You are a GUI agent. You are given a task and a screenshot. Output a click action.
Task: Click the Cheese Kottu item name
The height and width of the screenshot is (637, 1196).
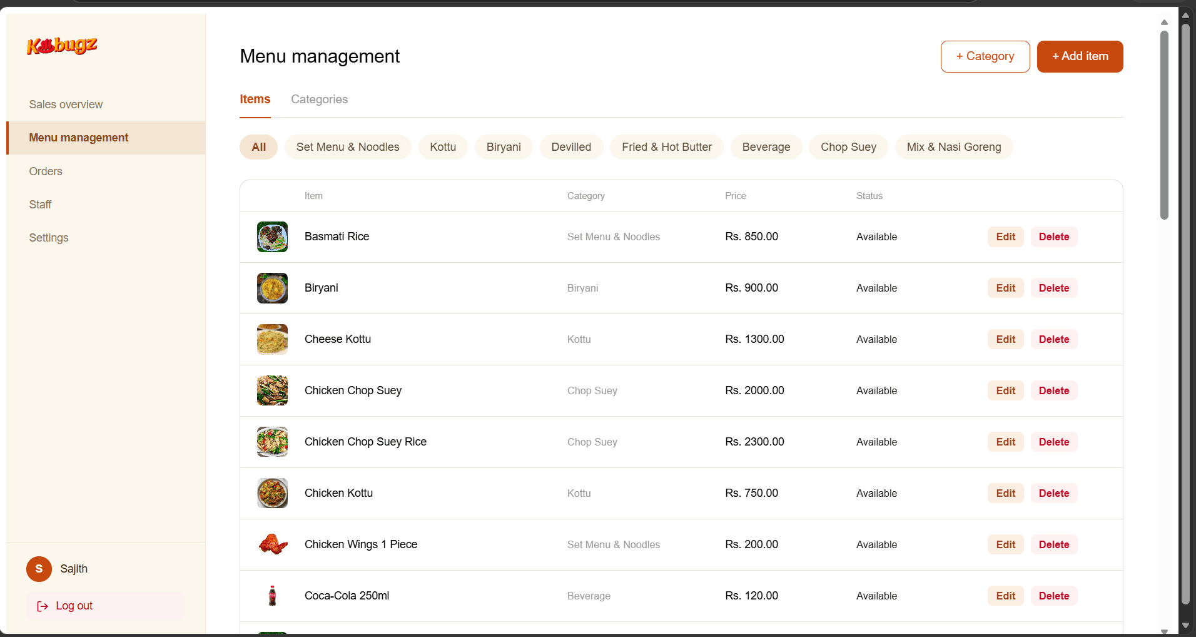[338, 339]
